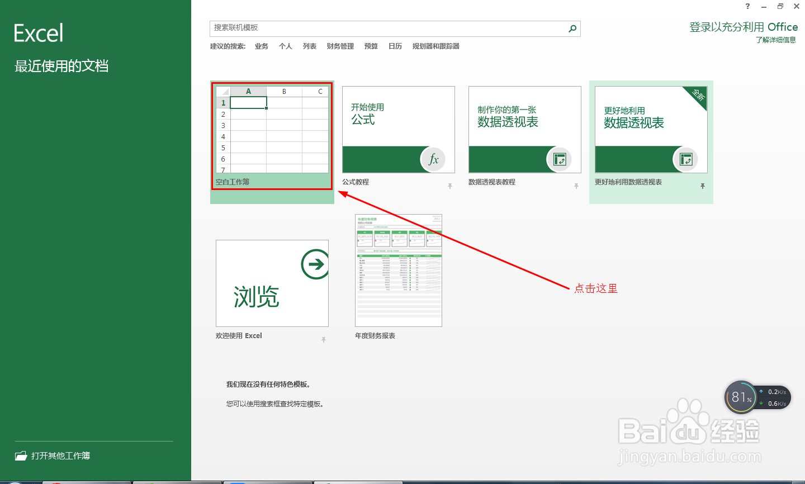Open the 数据透视表教程 template thumbnail
Image resolution: width=805 pixels, height=484 pixels.
coord(525,130)
